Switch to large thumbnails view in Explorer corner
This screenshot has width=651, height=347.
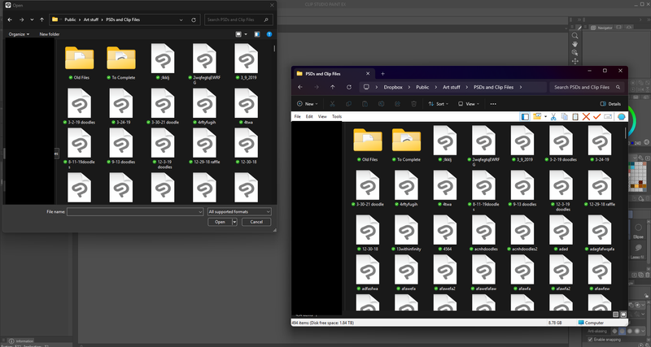coord(623,314)
